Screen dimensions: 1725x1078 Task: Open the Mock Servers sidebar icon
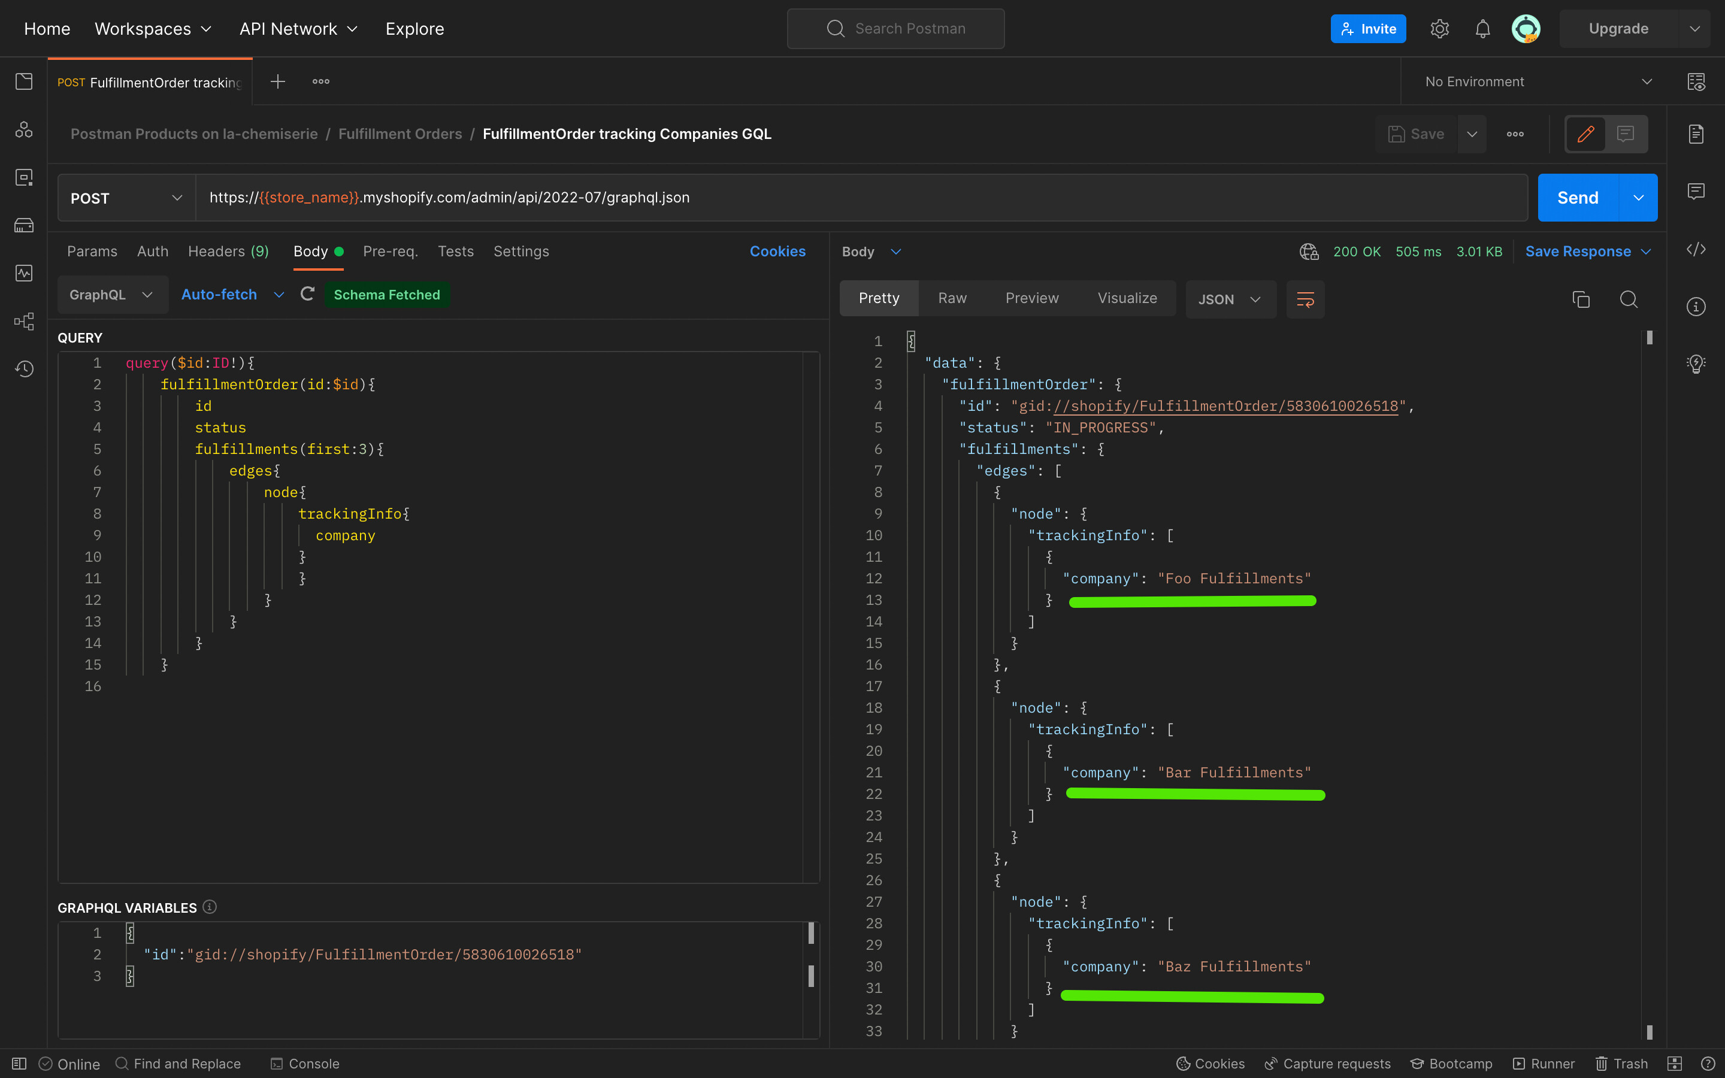[x=24, y=225]
